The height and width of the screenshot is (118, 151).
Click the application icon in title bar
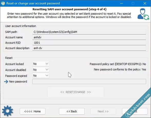(x=3, y=3)
